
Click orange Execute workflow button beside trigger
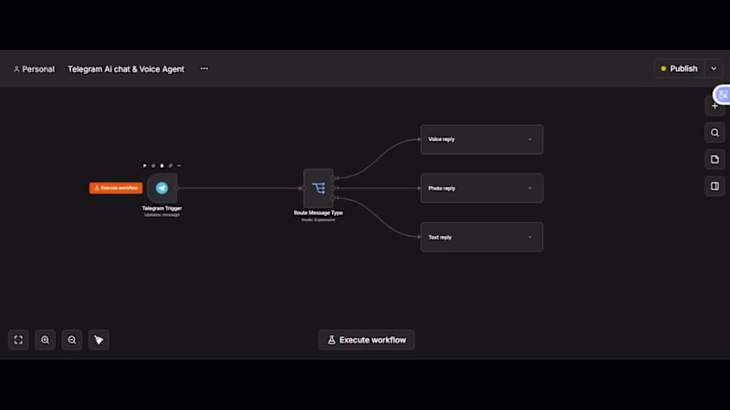coord(116,188)
